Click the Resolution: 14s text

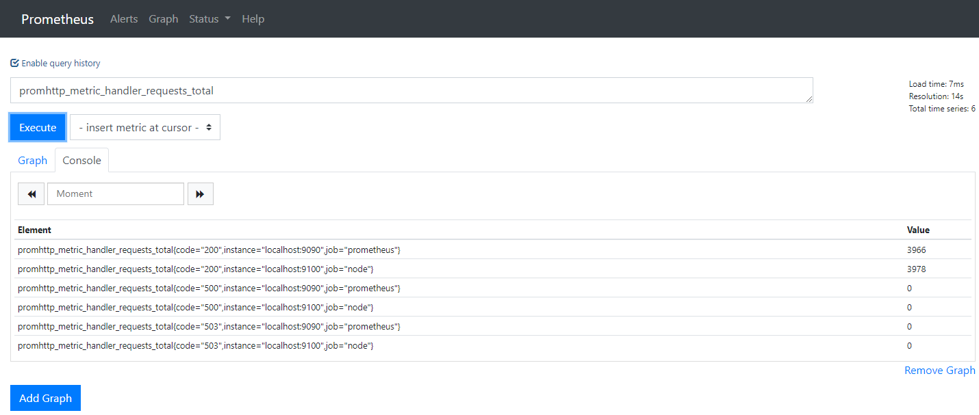coord(937,96)
